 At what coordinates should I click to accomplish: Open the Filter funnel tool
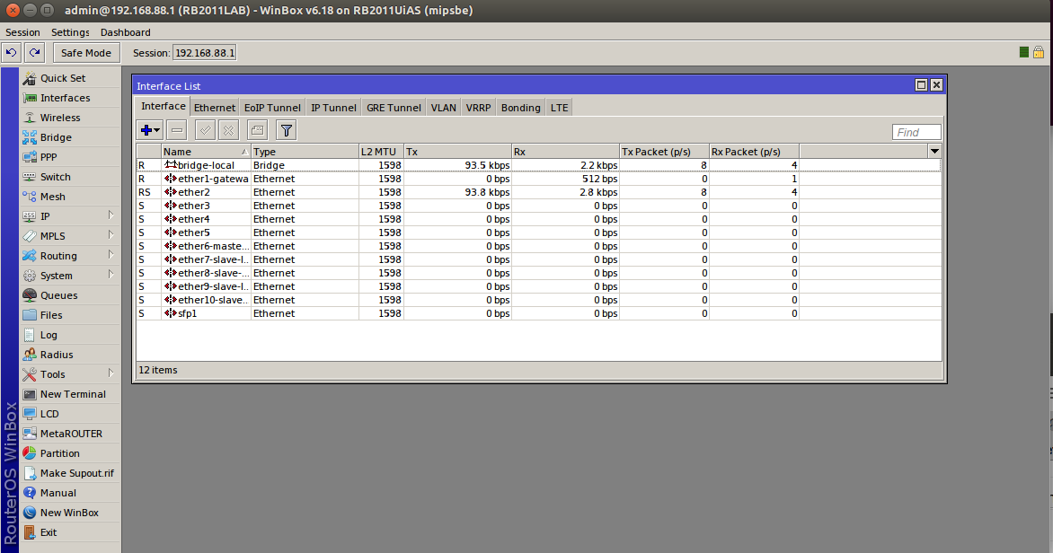coord(286,130)
